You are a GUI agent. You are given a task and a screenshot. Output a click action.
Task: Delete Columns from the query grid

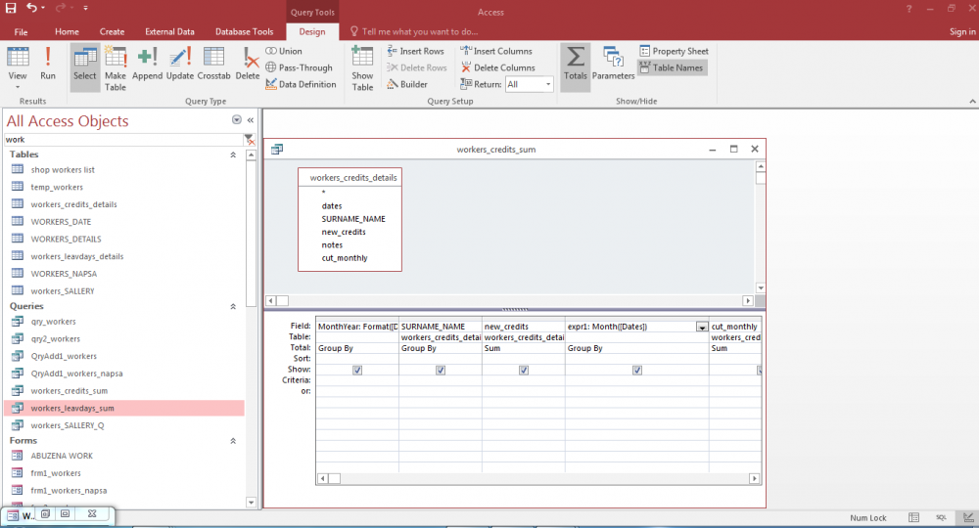click(498, 67)
